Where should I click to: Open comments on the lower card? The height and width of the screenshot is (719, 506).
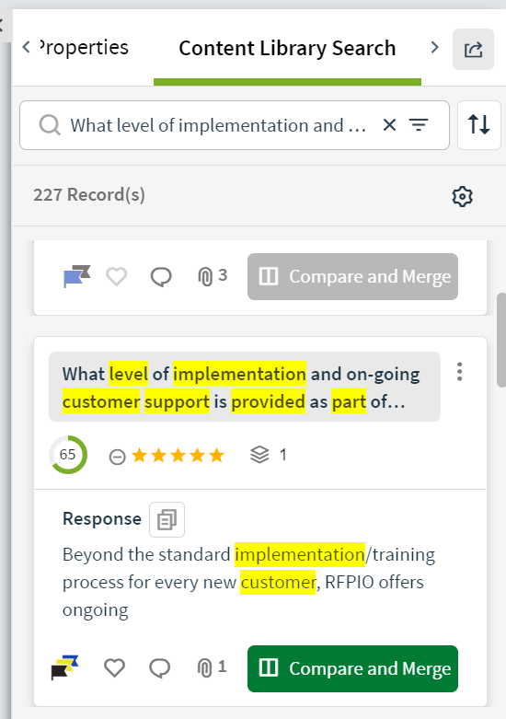click(160, 668)
